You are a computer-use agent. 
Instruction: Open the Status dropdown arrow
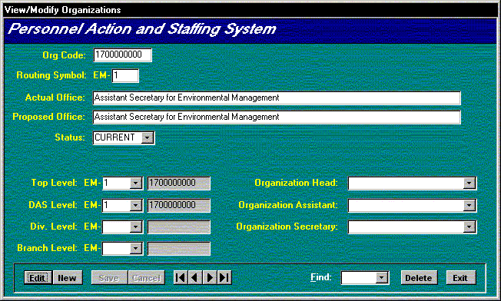click(148, 138)
